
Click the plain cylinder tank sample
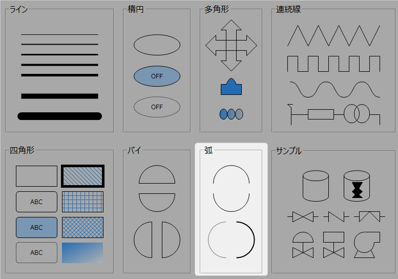click(x=316, y=186)
